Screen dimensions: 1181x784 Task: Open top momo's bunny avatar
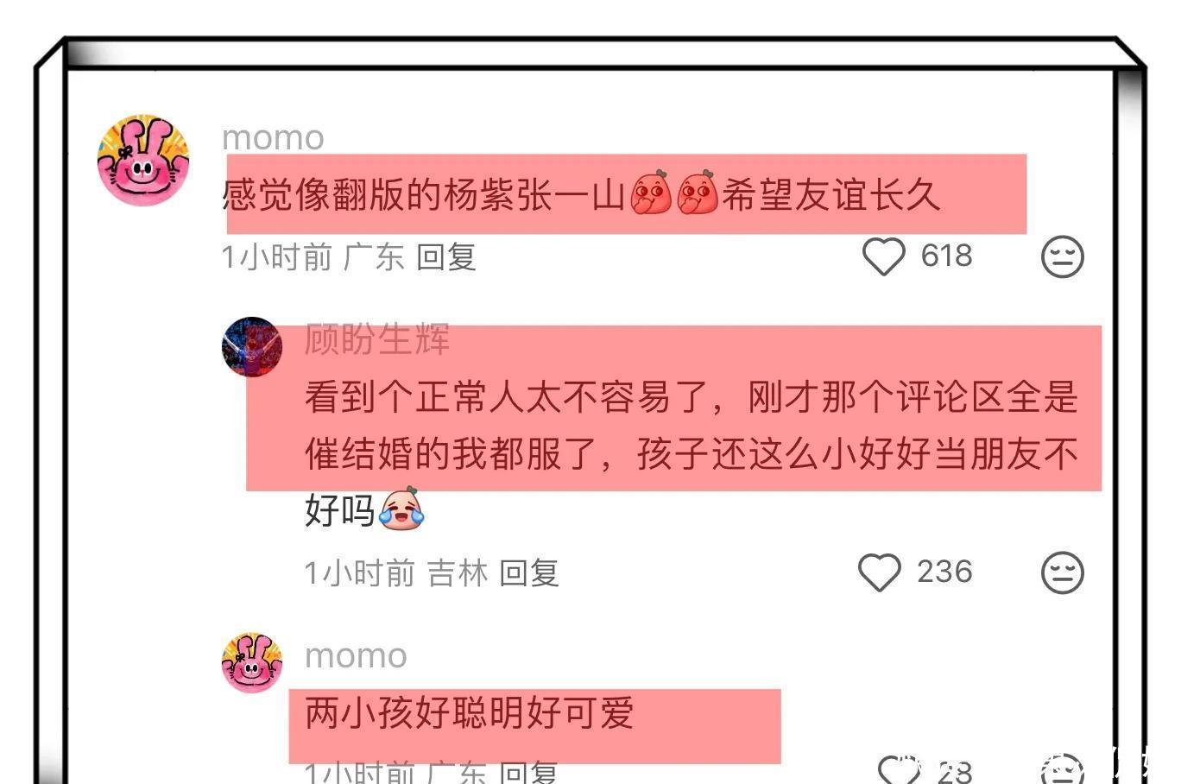click(143, 160)
